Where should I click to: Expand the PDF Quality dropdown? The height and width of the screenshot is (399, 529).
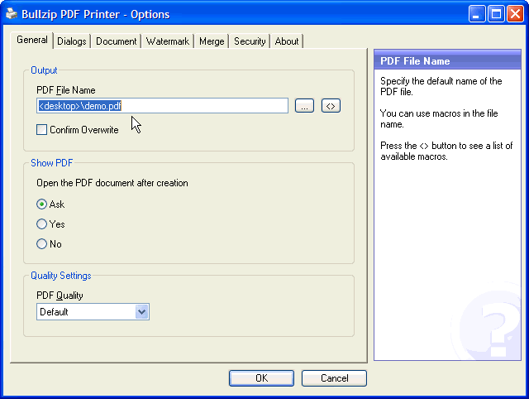click(141, 312)
